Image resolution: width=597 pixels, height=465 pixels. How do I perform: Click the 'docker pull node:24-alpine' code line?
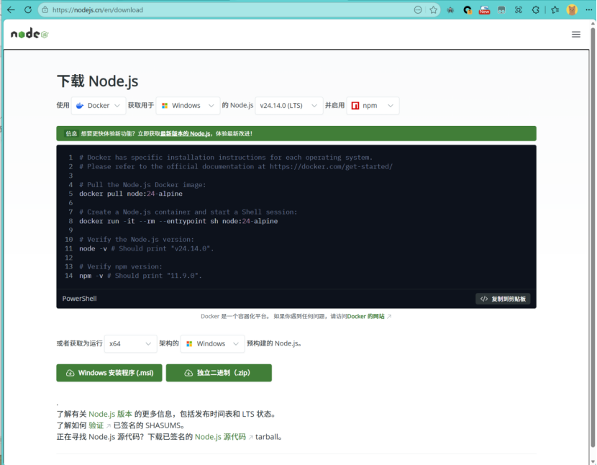click(131, 194)
